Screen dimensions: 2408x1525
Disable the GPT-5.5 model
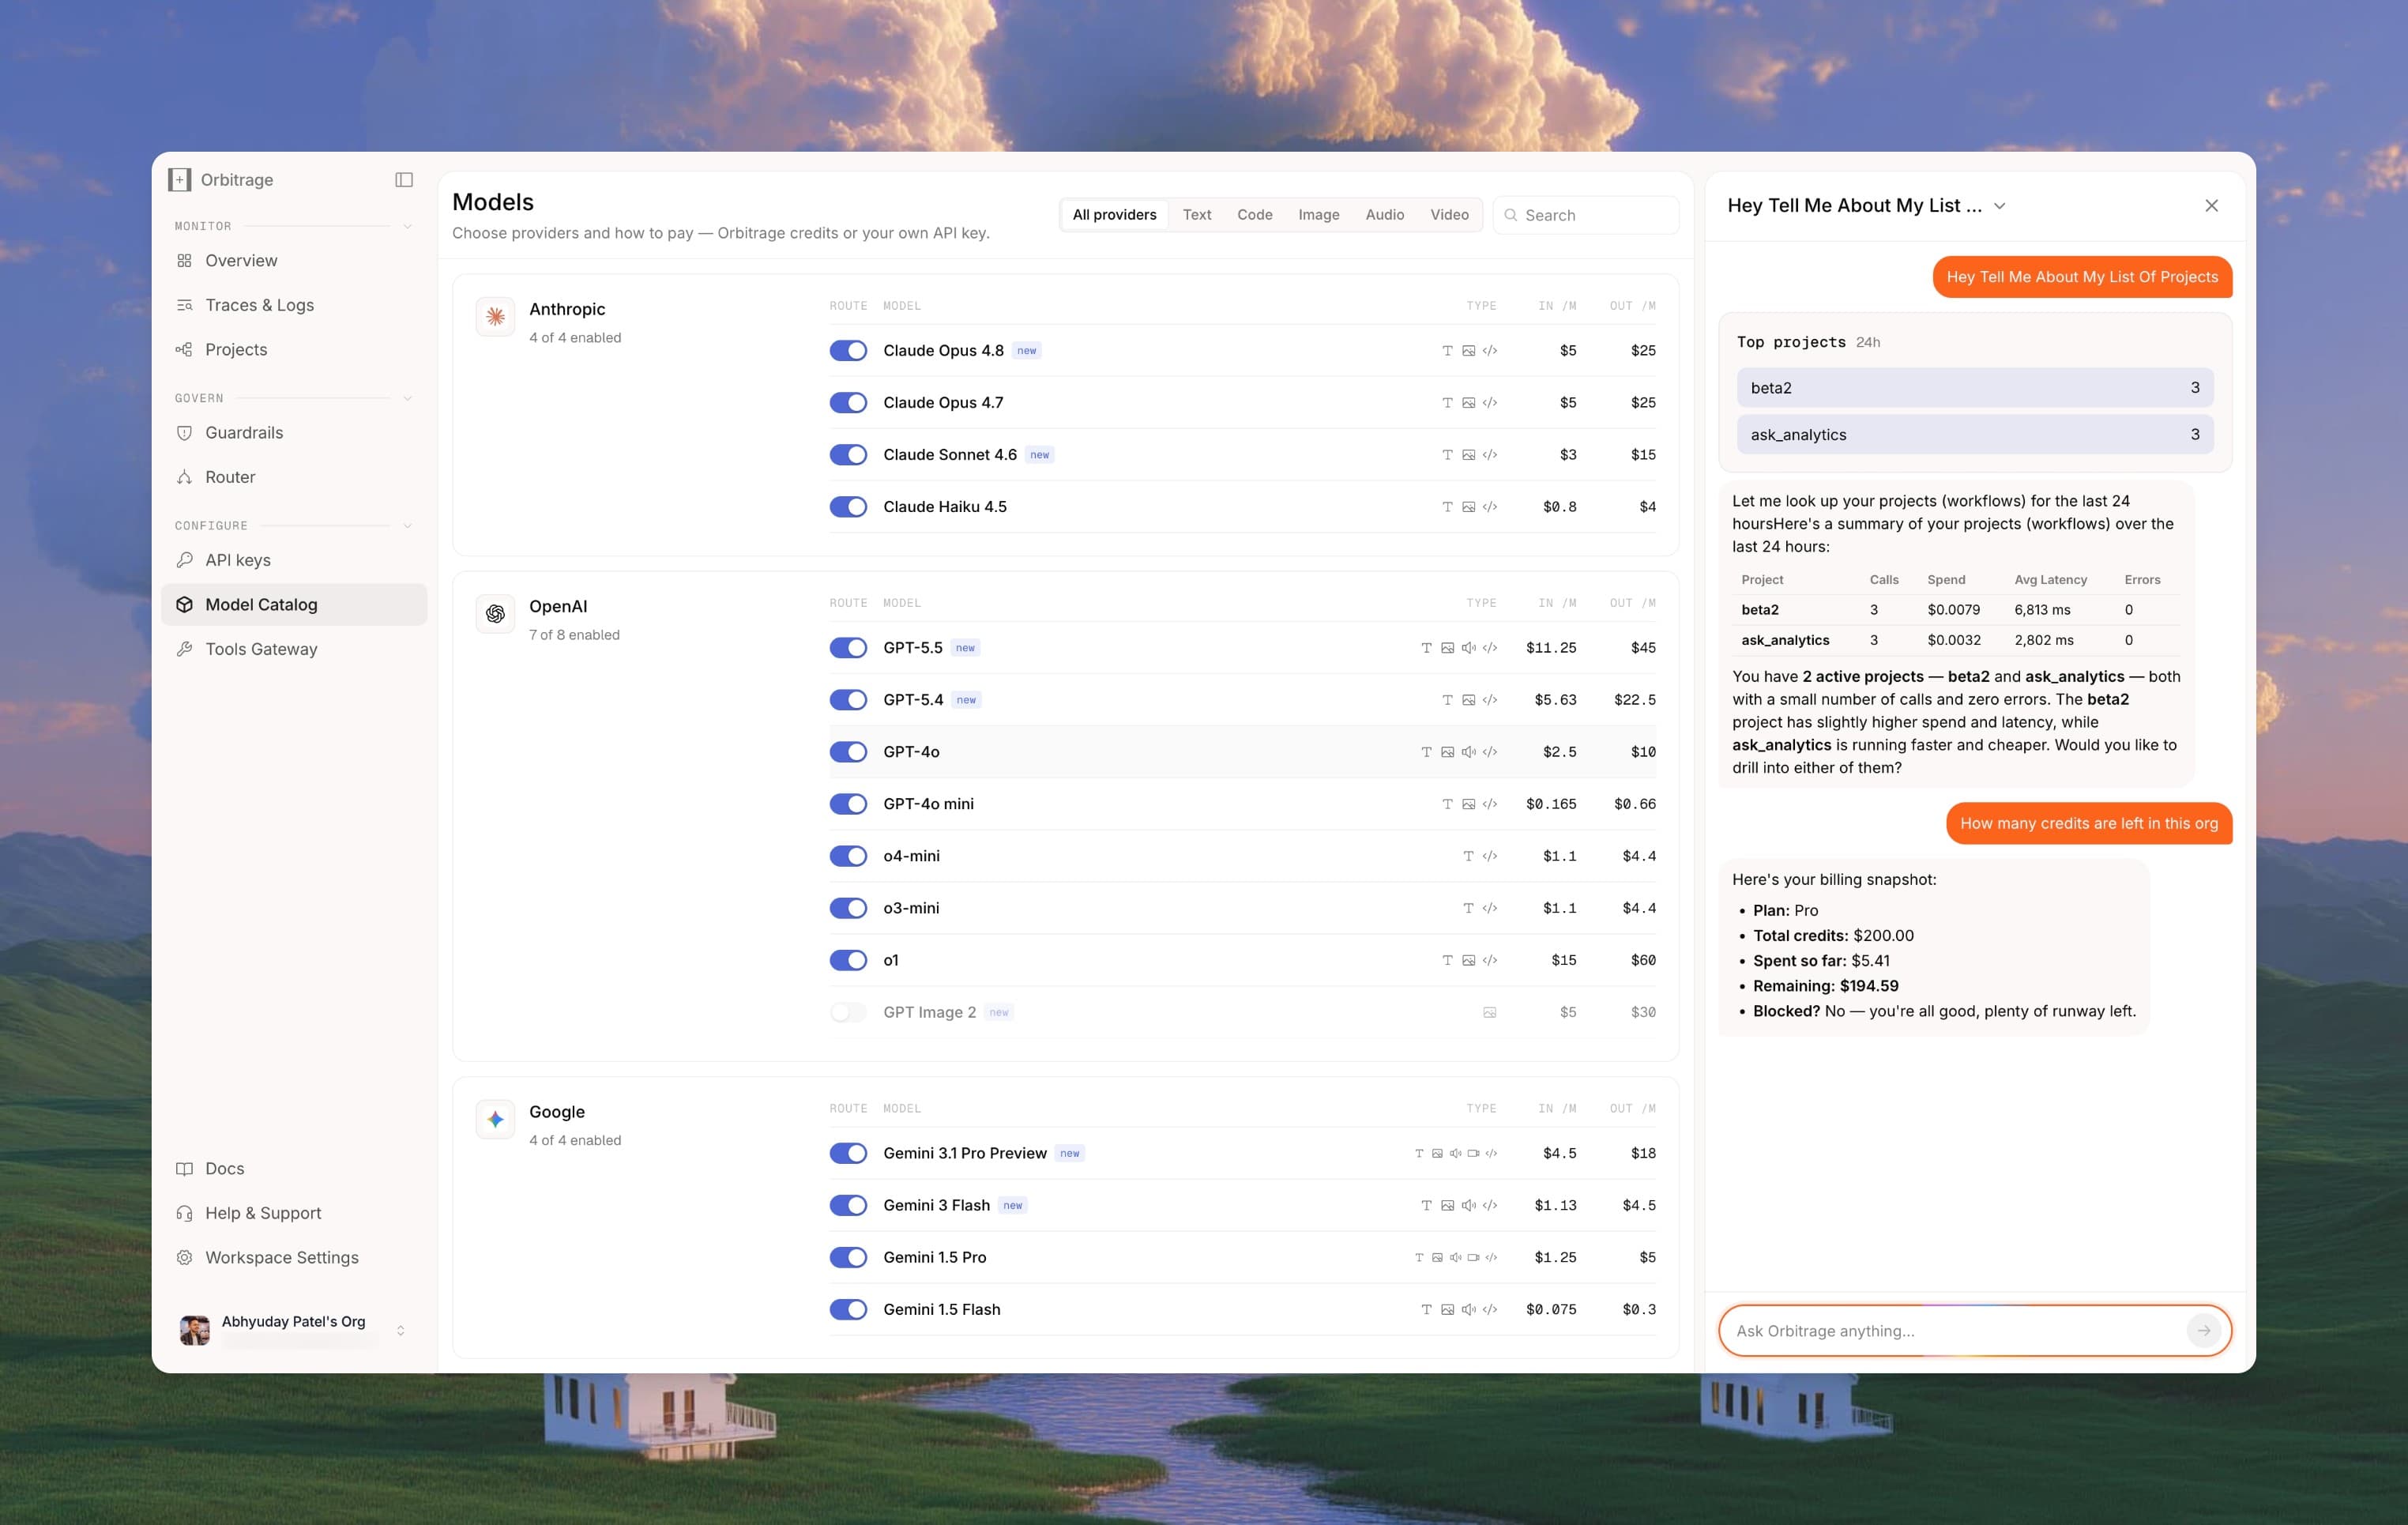click(x=848, y=648)
